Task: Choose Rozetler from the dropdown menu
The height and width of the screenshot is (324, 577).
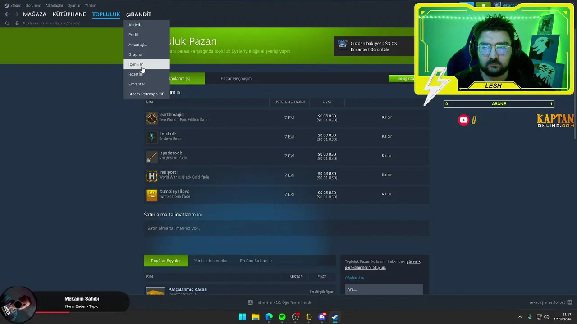Action: (x=147, y=74)
